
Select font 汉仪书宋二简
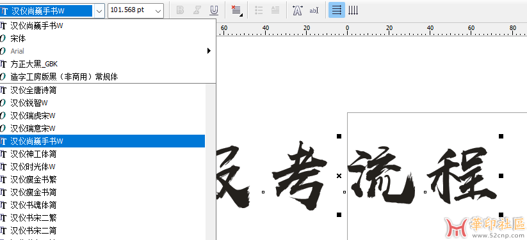(102, 230)
